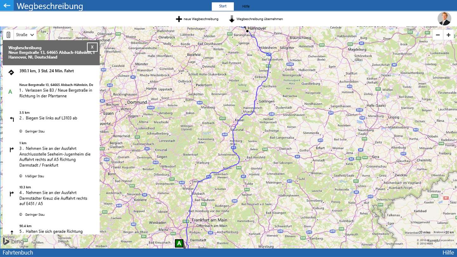This screenshot has width=457, height=257.
Task: Open the user profile picture
Action: click(444, 19)
